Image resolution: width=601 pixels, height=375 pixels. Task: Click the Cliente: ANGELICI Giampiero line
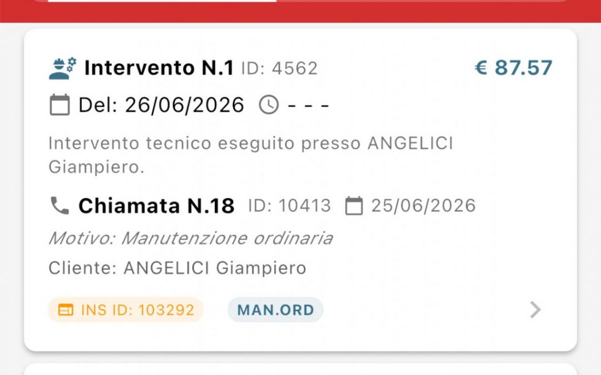(x=177, y=268)
